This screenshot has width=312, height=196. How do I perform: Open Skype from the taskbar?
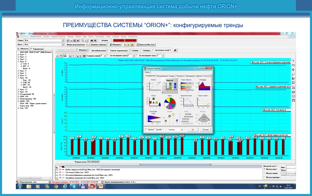(74, 187)
